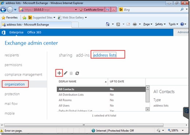190x135 pixels.
Task: Click the browser Forward arrow button
Action: pyautogui.click(x=10, y=9)
